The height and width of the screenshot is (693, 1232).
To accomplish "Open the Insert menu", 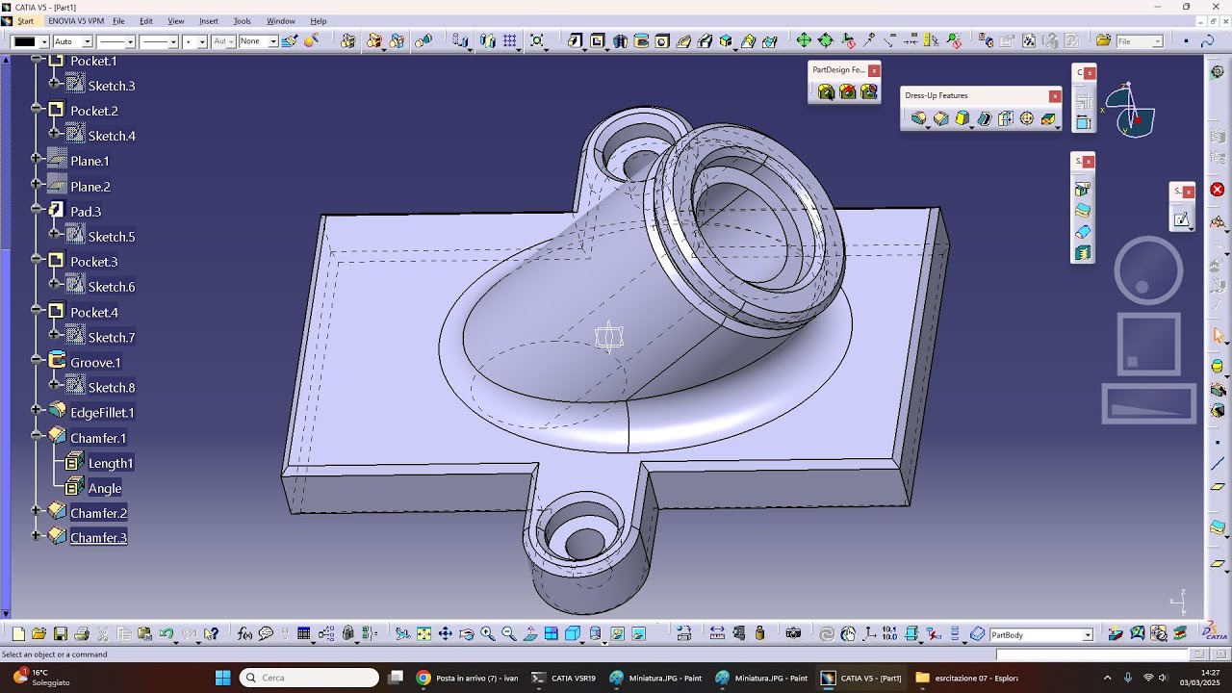I will (208, 21).
